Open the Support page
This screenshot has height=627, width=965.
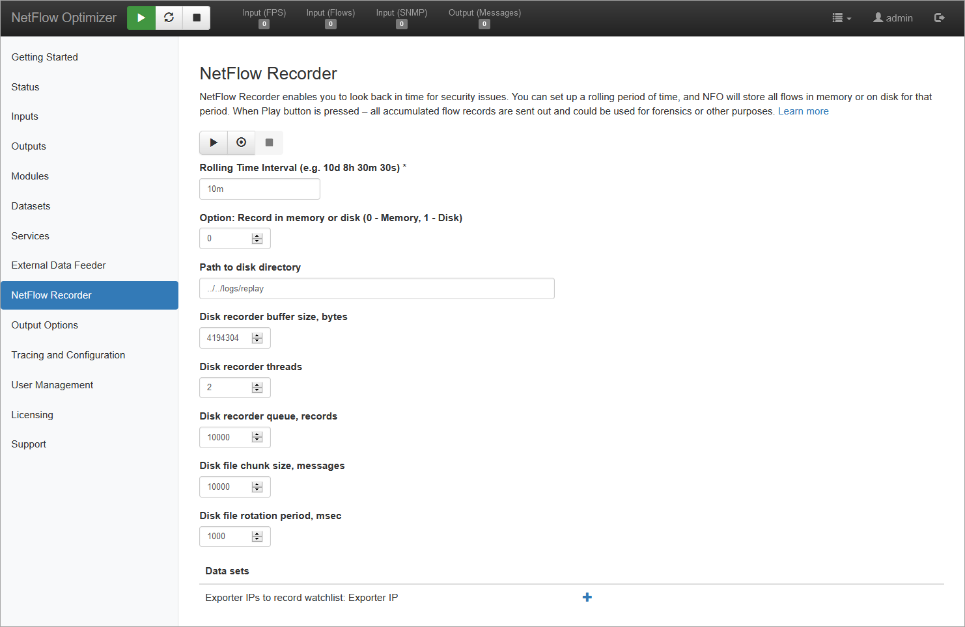point(89,444)
